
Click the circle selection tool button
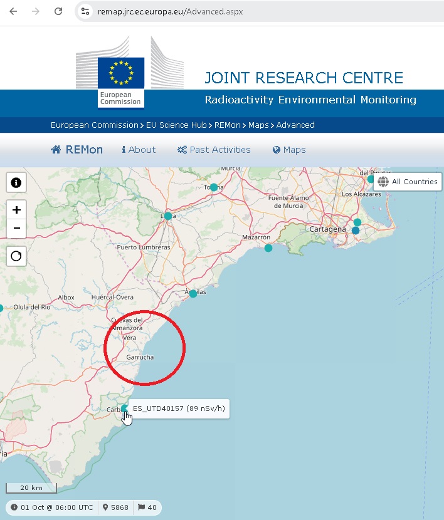(16, 256)
